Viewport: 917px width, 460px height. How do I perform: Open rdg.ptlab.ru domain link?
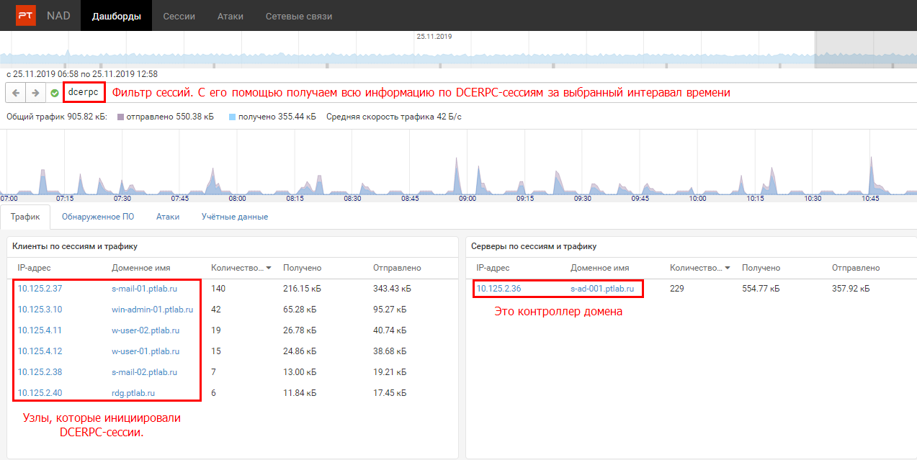tap(133, 393)
